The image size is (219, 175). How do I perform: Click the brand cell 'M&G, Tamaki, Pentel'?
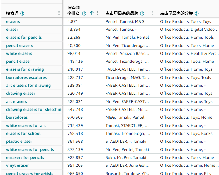coord(125,117)
